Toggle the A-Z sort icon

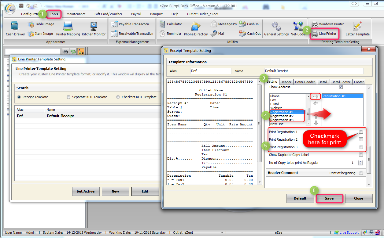(81, 52)
